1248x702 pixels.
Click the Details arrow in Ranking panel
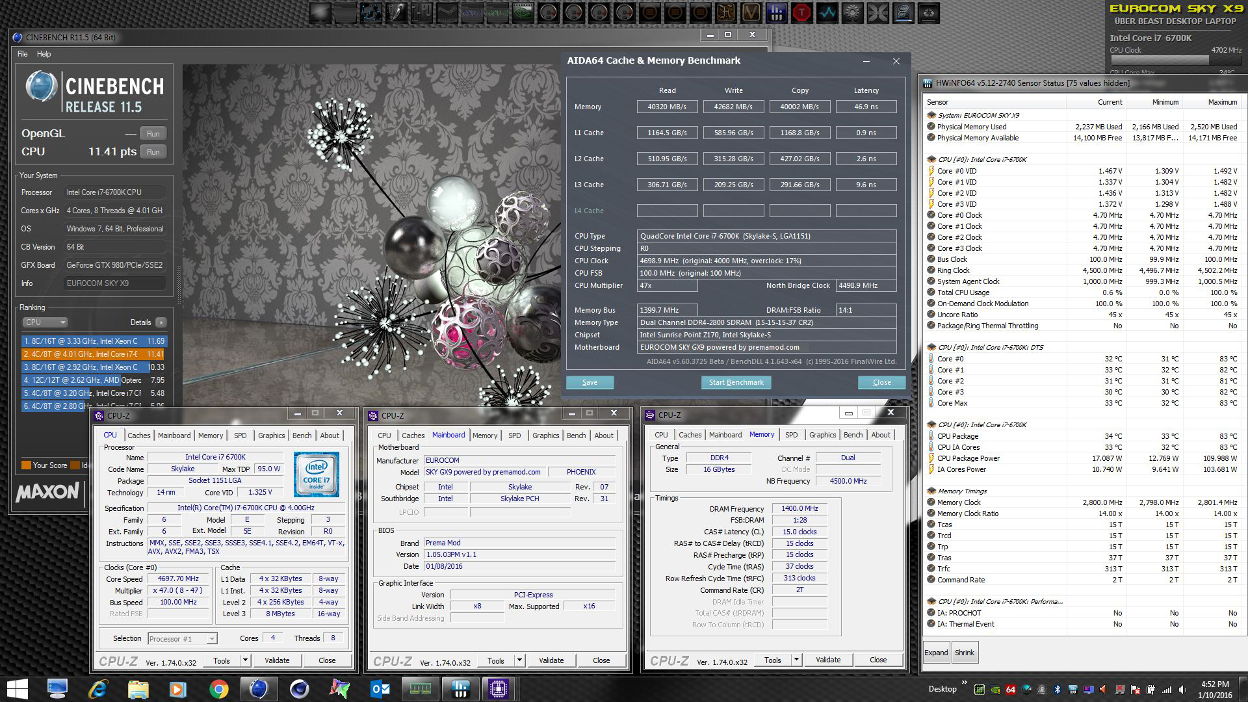pos(161,322)
